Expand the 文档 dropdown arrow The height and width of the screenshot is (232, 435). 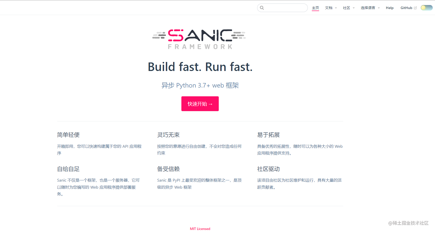(x=336, y=8)
